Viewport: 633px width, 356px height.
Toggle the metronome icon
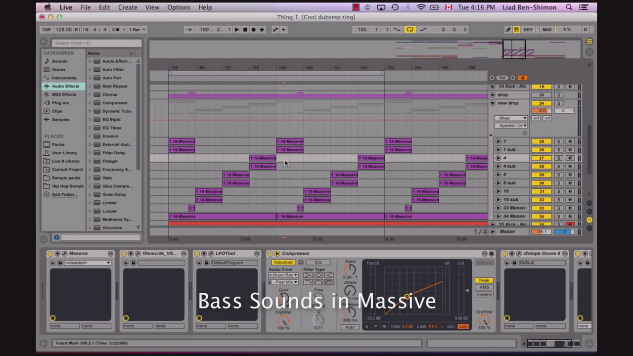(x=117, y=30)
